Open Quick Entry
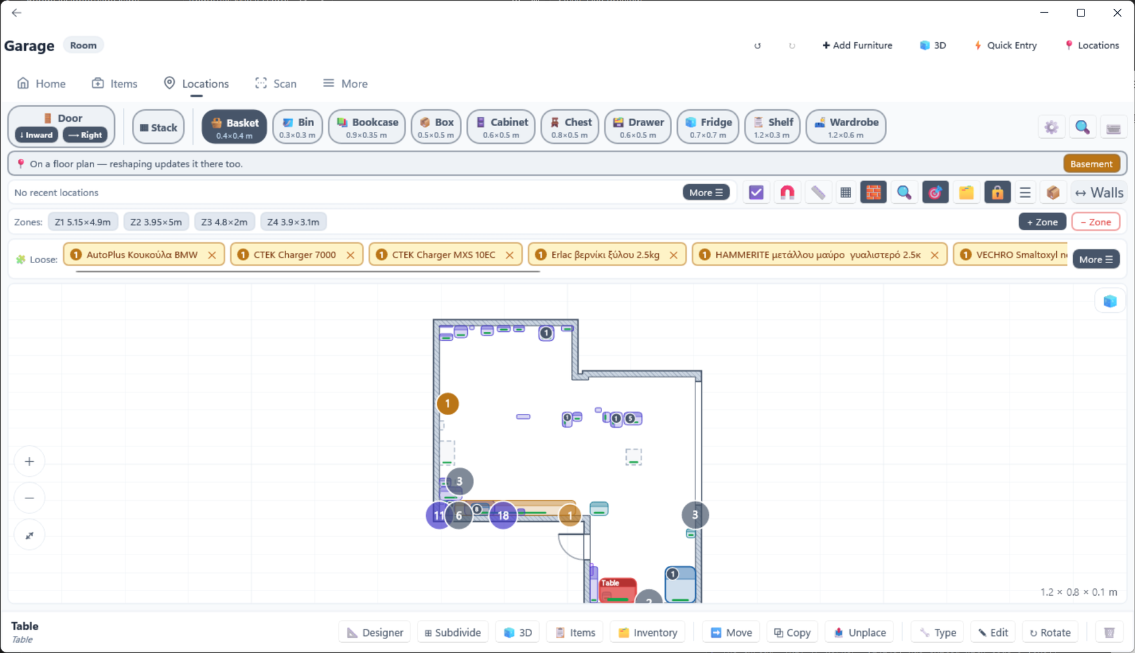 (1005, 45)
